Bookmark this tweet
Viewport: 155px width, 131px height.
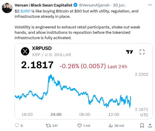coord(142,126)
